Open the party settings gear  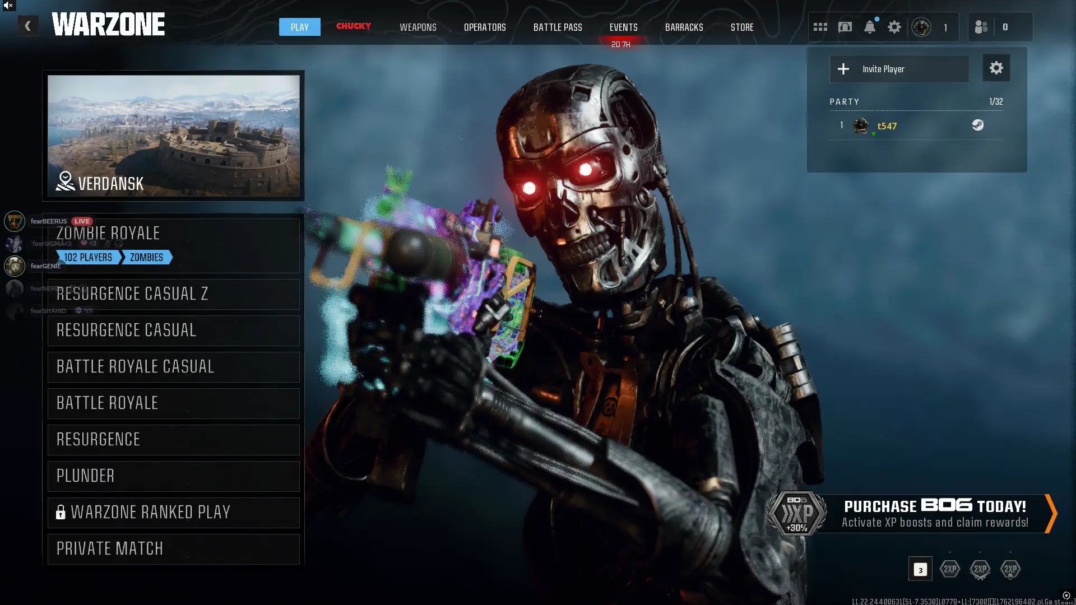[996, 68]
